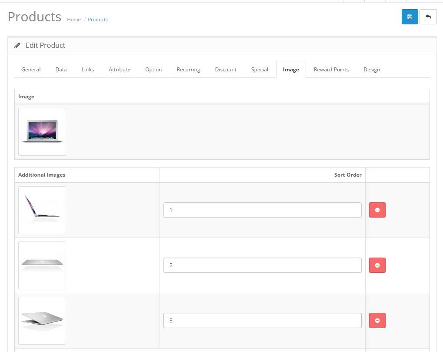The width and height of the screenshot is (443, 352).
Task: Select the Attribute tab
Action: (120, 70)
